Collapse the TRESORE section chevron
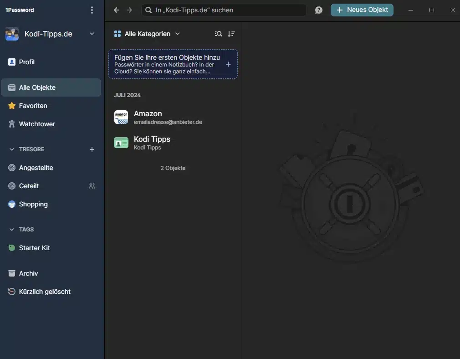 coord(12,149)
